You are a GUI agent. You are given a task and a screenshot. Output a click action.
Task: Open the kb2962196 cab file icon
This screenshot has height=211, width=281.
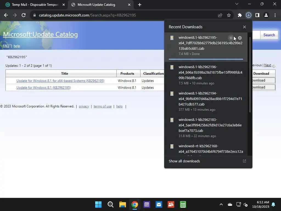click(x=172, y=67)
